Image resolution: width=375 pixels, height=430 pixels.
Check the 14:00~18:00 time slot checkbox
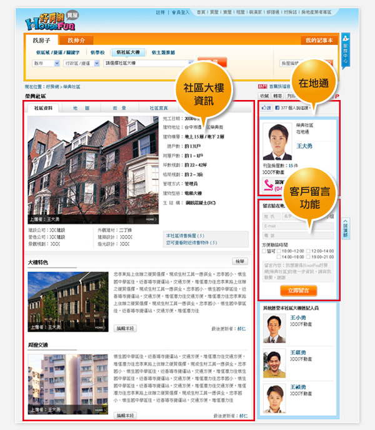pyautogui.click(x=279, y=257)
